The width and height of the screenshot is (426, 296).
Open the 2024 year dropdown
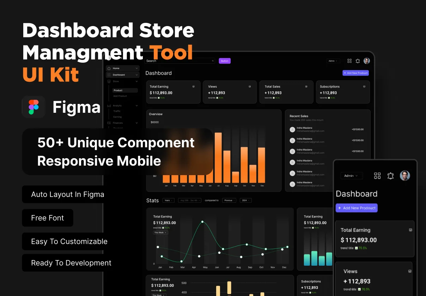pos(245,201)
